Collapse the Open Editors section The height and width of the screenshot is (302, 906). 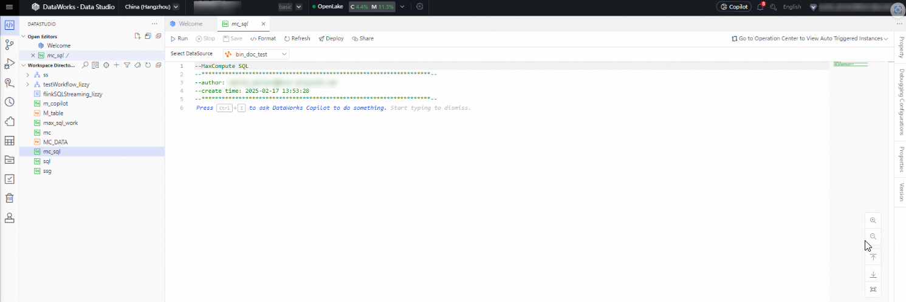(x=24, y=36)
